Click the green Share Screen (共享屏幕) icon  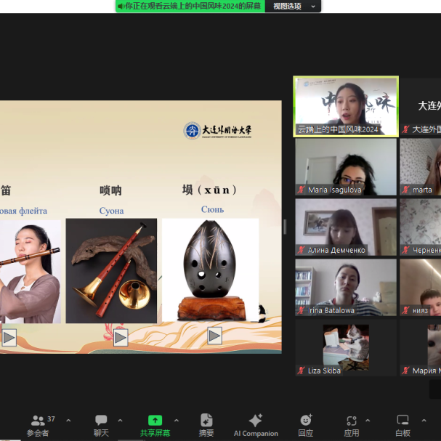(x=155, y=424)
